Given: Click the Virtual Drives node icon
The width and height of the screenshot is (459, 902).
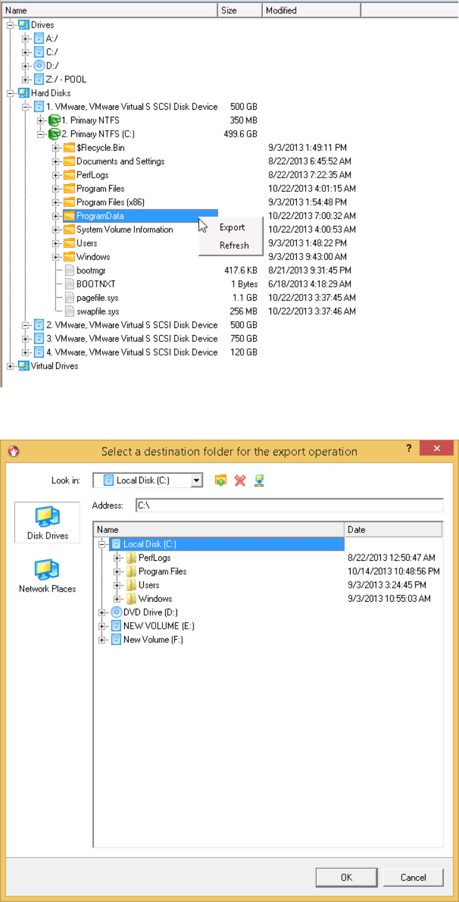Looking at the screenshot, I should pos(23,366).
